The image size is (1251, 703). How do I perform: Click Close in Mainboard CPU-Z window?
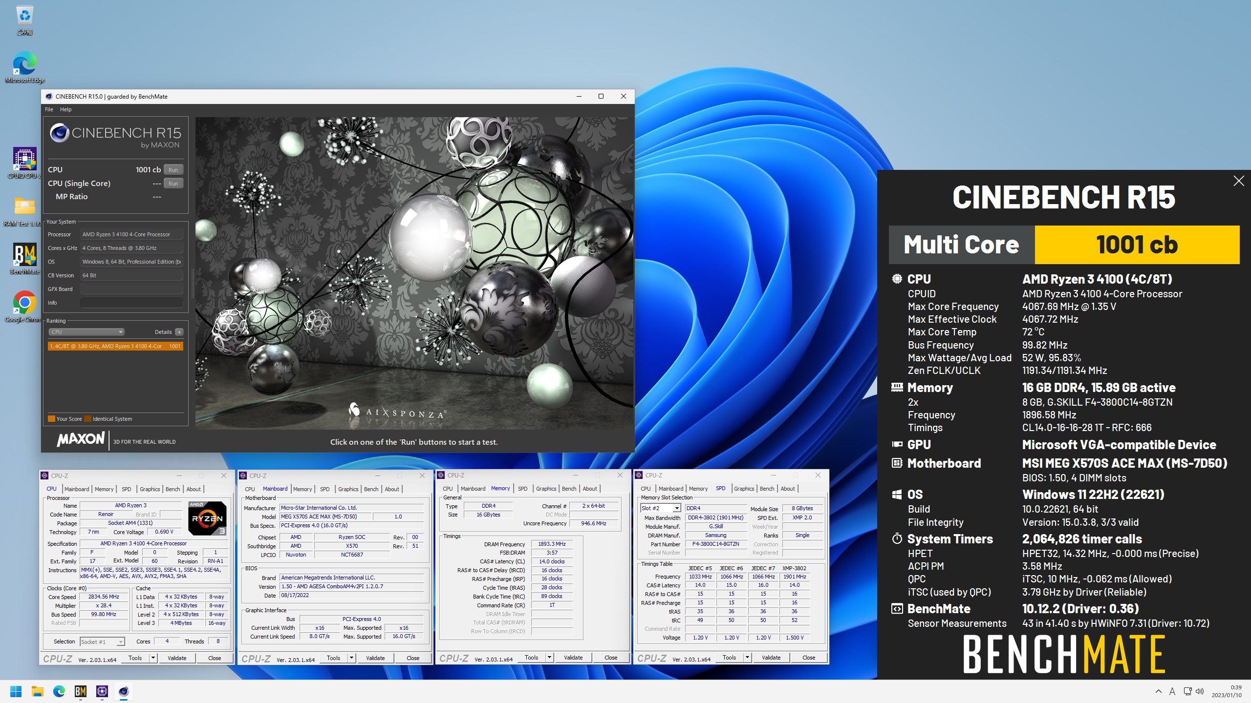(413, 658)
